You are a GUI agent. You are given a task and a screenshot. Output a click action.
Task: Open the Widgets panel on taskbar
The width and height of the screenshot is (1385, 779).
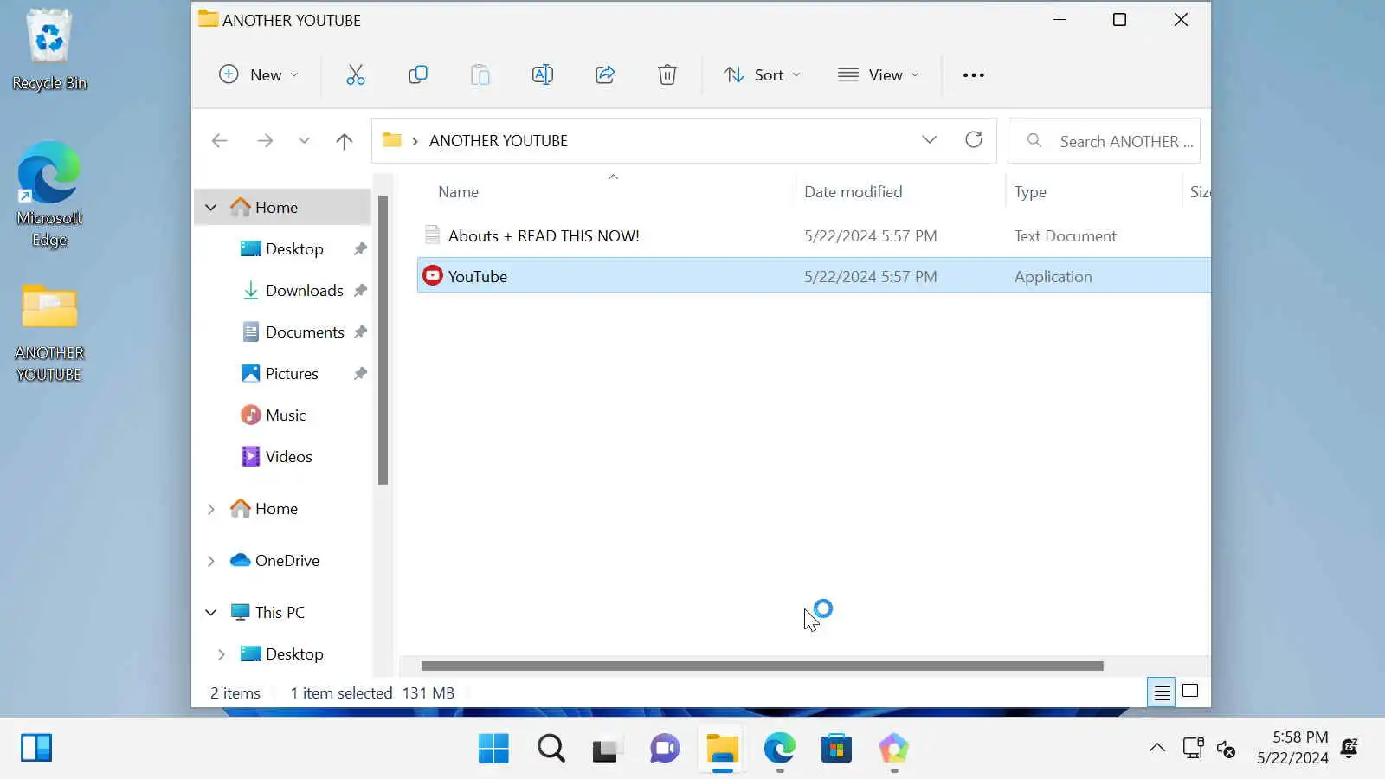(x=36, y=748)
